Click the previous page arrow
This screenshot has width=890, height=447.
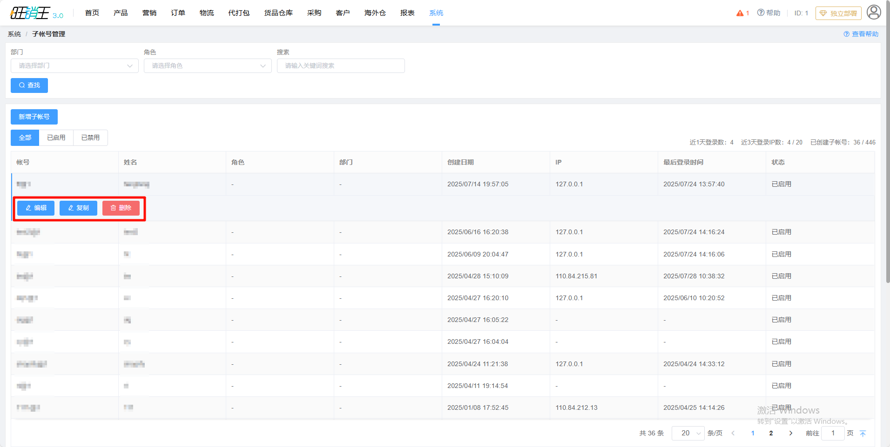(x=733, y=433)
